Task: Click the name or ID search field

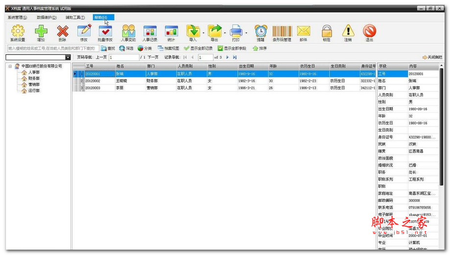Action: pos(53,48)
